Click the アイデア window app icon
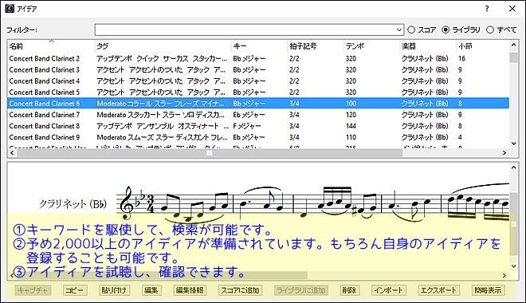The height and width of the screenshot is (303, 526). (x=10, y=9)
